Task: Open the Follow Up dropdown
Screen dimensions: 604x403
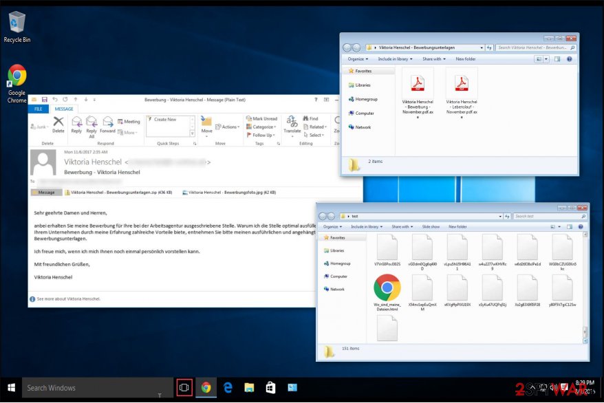Action: tap(261, 135)
